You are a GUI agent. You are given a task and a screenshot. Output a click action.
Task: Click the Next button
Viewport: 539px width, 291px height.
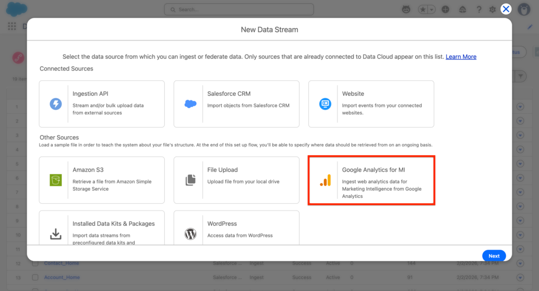coord(494,256)
